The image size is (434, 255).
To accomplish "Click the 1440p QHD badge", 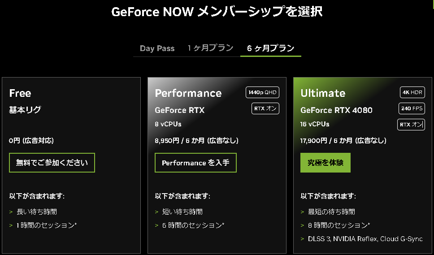I will point(262,93).
